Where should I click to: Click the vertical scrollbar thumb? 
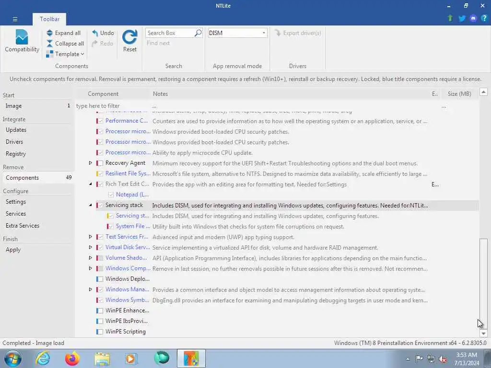(x=483, y=284)
